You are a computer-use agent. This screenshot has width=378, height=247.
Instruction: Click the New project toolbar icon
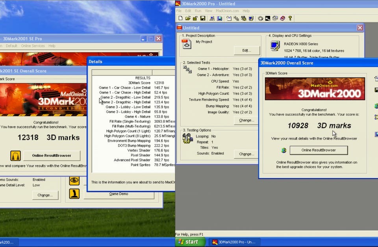click(180, 18)
